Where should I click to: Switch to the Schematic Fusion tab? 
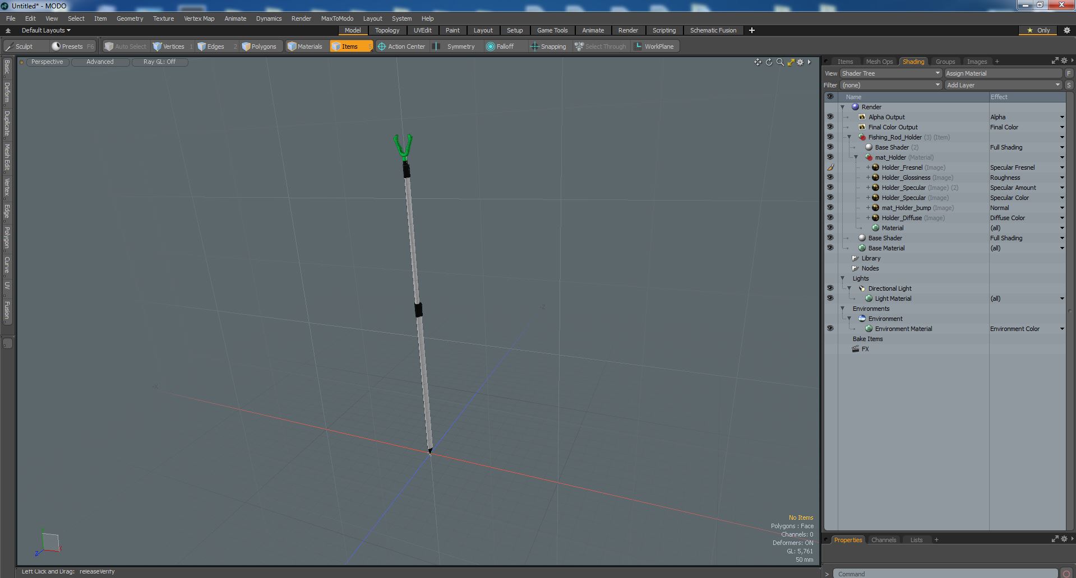(713, 30)
